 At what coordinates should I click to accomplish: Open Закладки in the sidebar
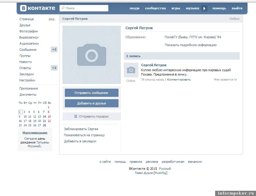(x=27, y=74)
